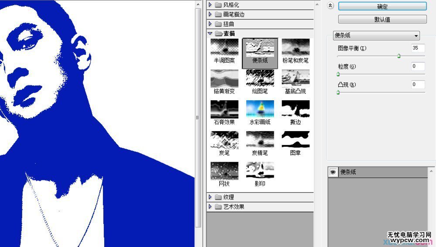Collapse the filter gallery with double-chevron button

330,6
